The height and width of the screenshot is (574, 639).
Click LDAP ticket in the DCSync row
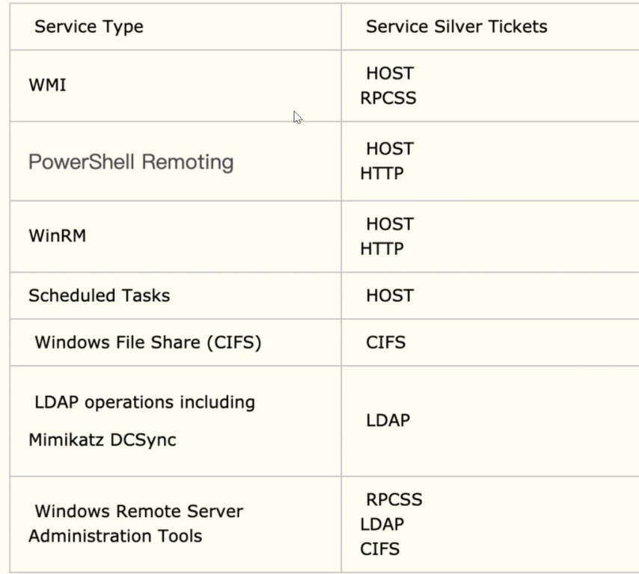pyautogui.click(x=388, y=420)
